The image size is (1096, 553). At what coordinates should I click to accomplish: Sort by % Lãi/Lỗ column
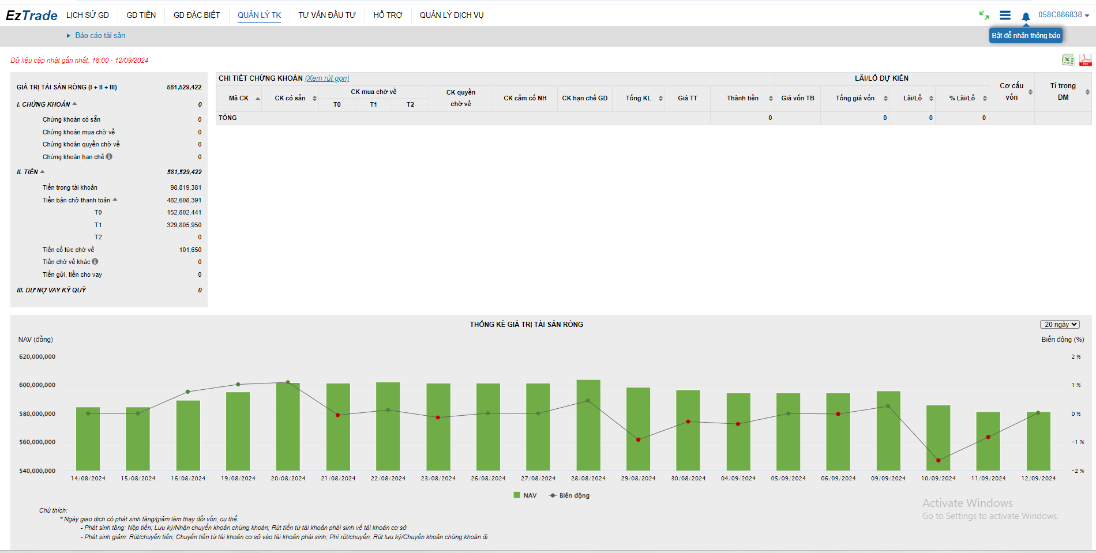click(x=985, y=99)
